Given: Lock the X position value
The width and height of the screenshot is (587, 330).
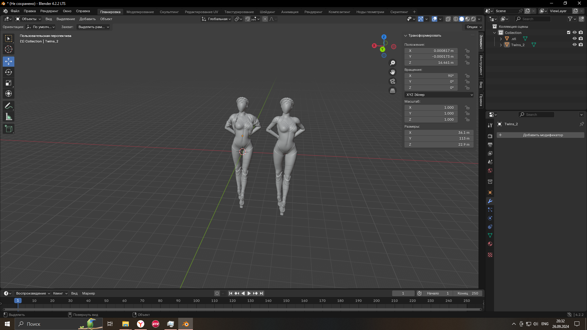Looking at the screenshot, I should pyautogui.click(x=467, y=51).
